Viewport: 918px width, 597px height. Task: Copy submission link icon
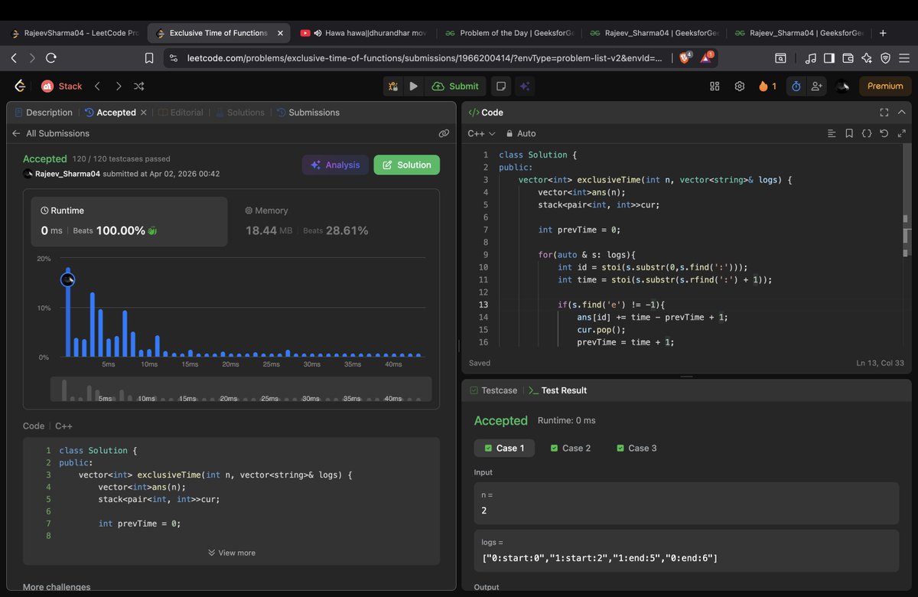(x=444, y=133)
